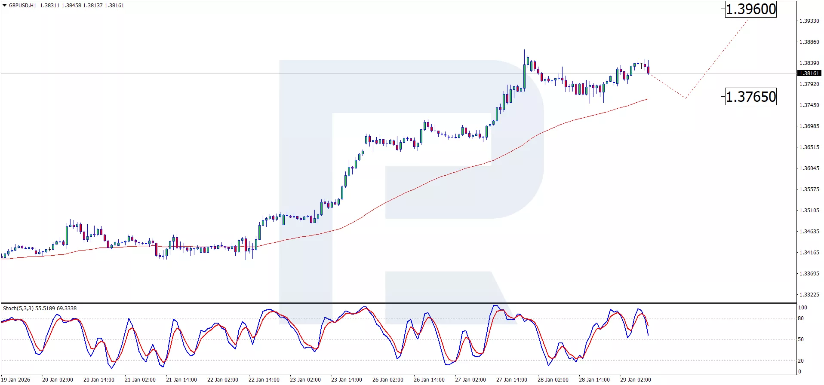Click the 1.39330 price scale label
Image resolution: width=824 pixels, height=385 pixels.
point(809,21)
